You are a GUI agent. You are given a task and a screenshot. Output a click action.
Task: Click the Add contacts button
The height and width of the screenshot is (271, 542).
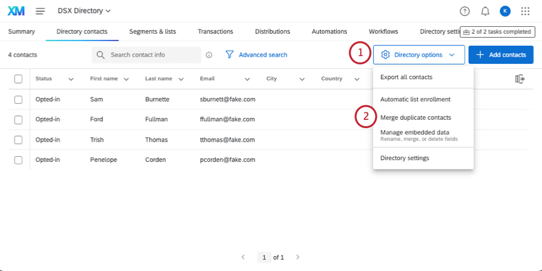(501, 55)
